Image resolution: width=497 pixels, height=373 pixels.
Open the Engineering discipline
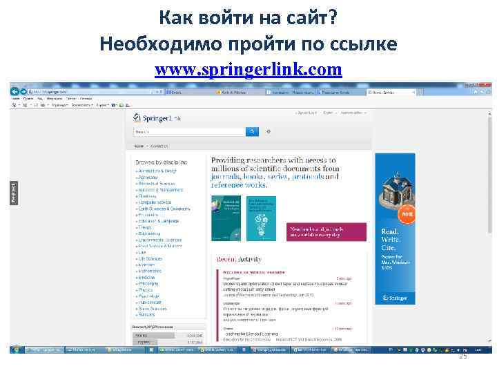[149, 233]
